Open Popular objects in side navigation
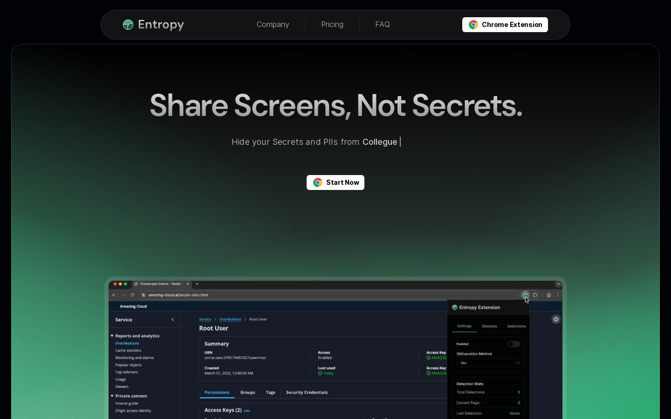 coord(129,365)
